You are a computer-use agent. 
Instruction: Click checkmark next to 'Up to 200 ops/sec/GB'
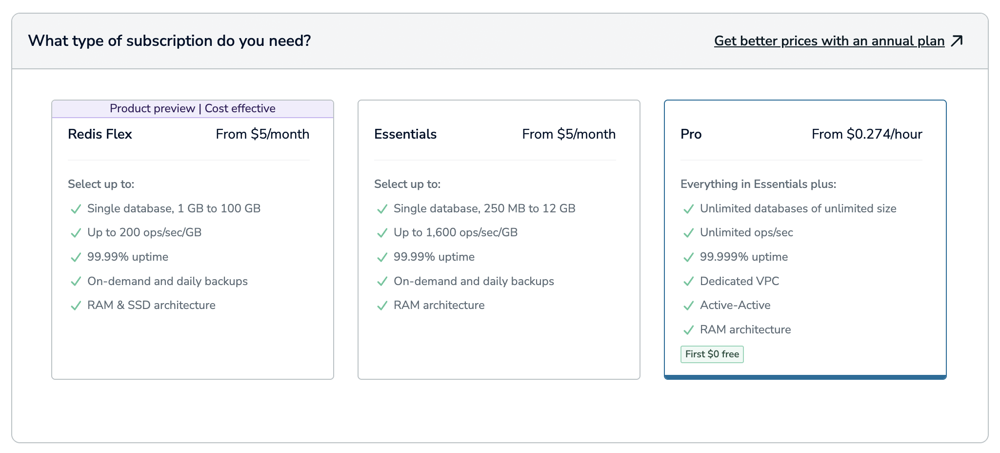[x=76, y=233]
